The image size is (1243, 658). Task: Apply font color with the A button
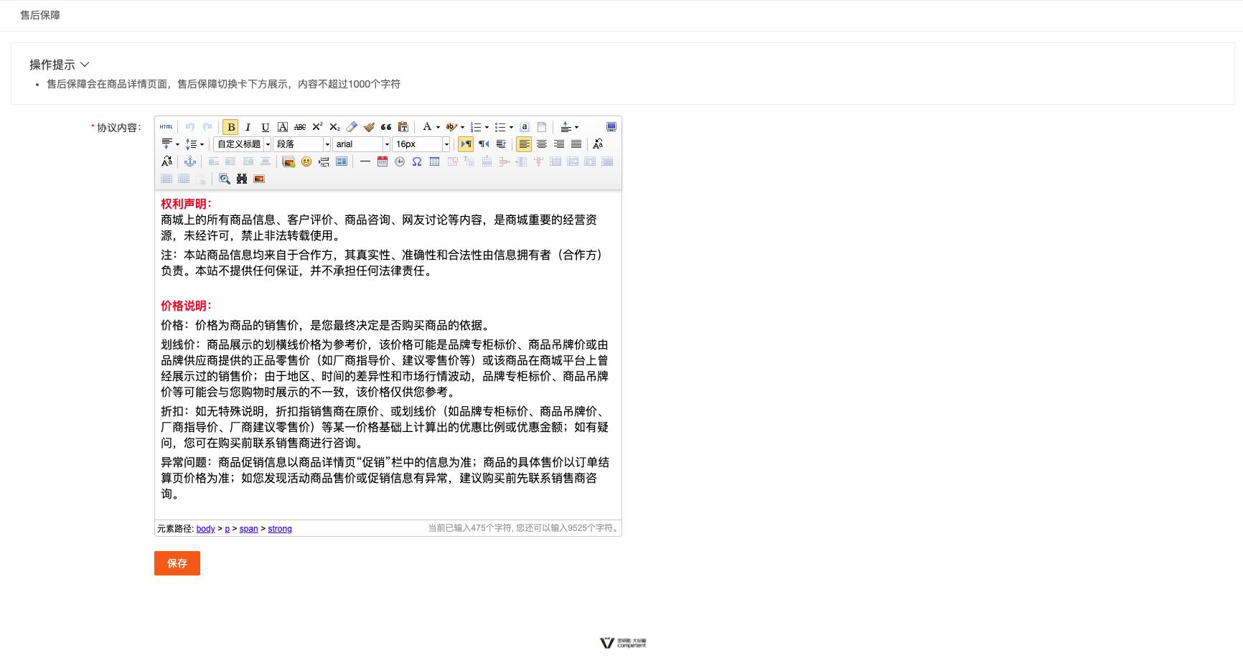click(x=427, y=127)
